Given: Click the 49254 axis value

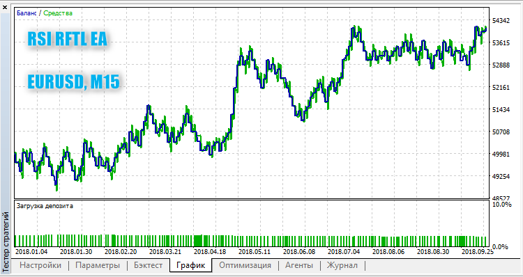Looking at the screenshot, I should (501, 177).
